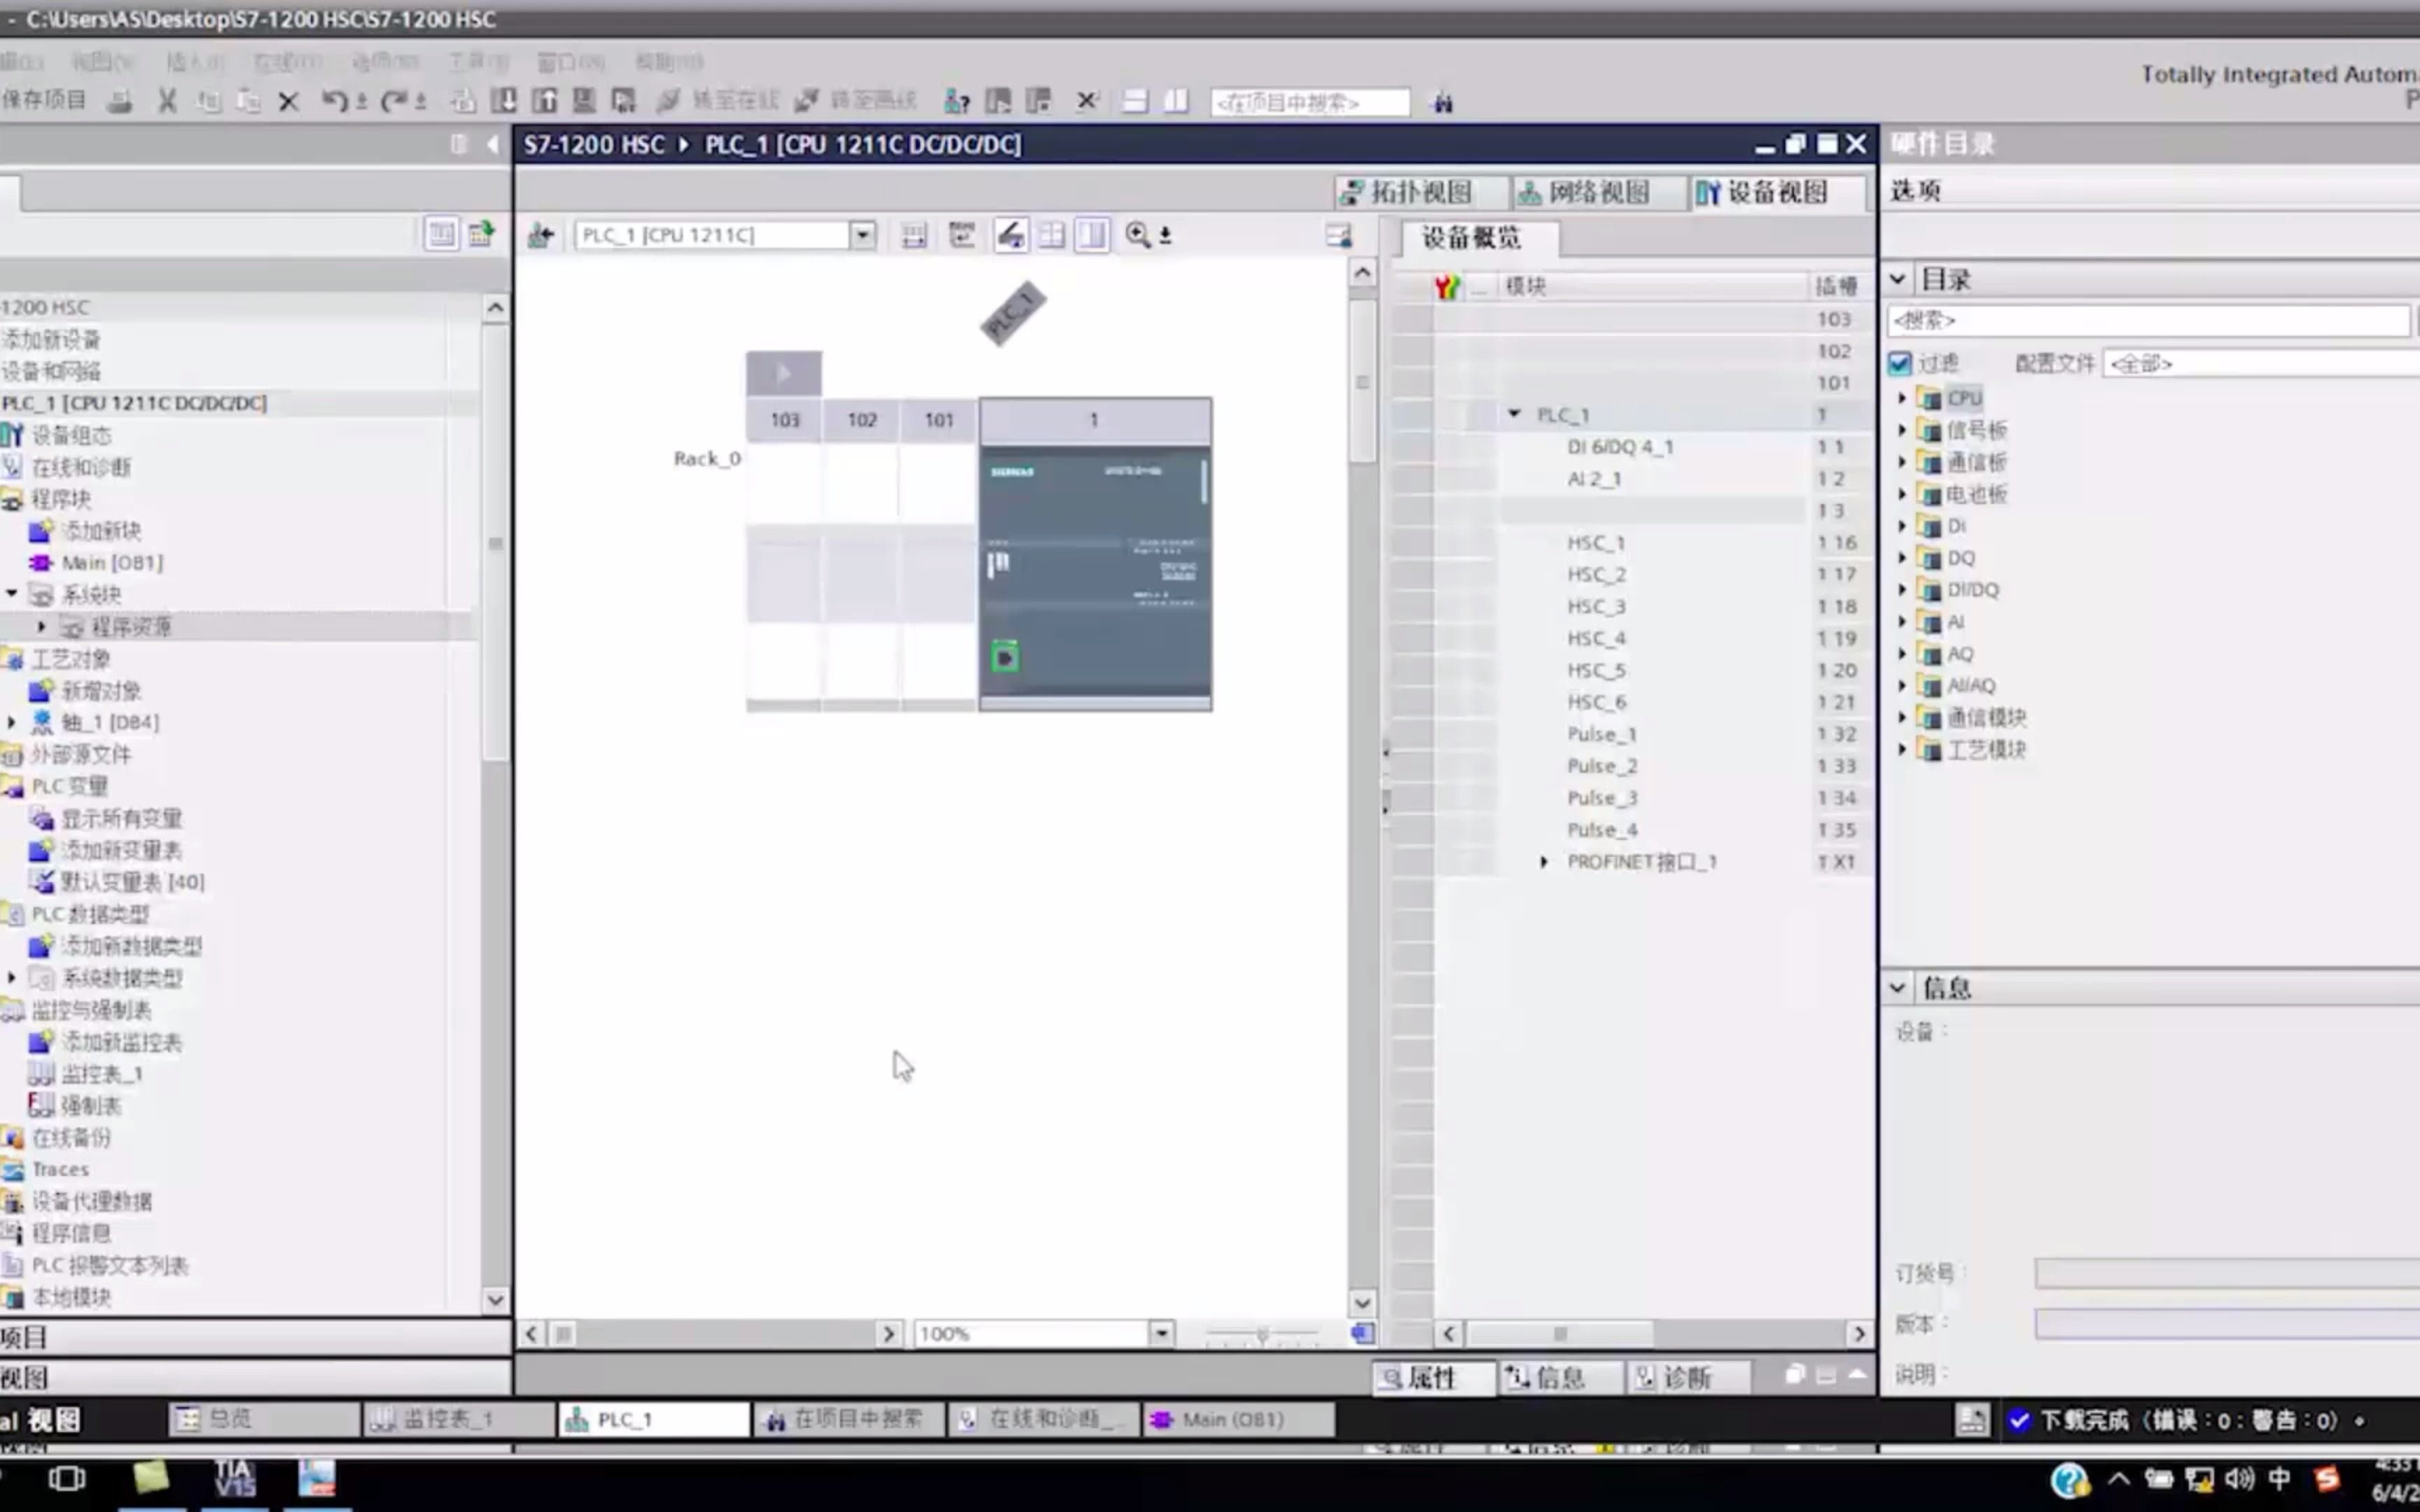Click the 保存项目 save project button
The height and width of the screenshot is (1512, 2420).
pos(44,100)
